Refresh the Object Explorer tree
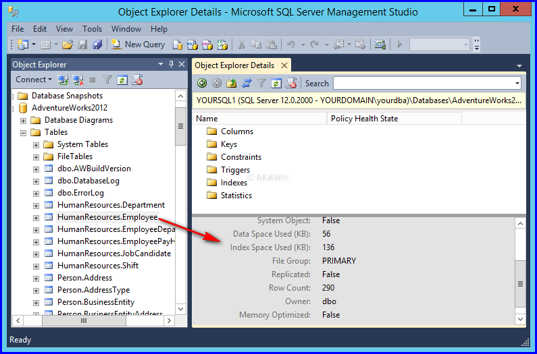537x354 pixels. (122, 80)
